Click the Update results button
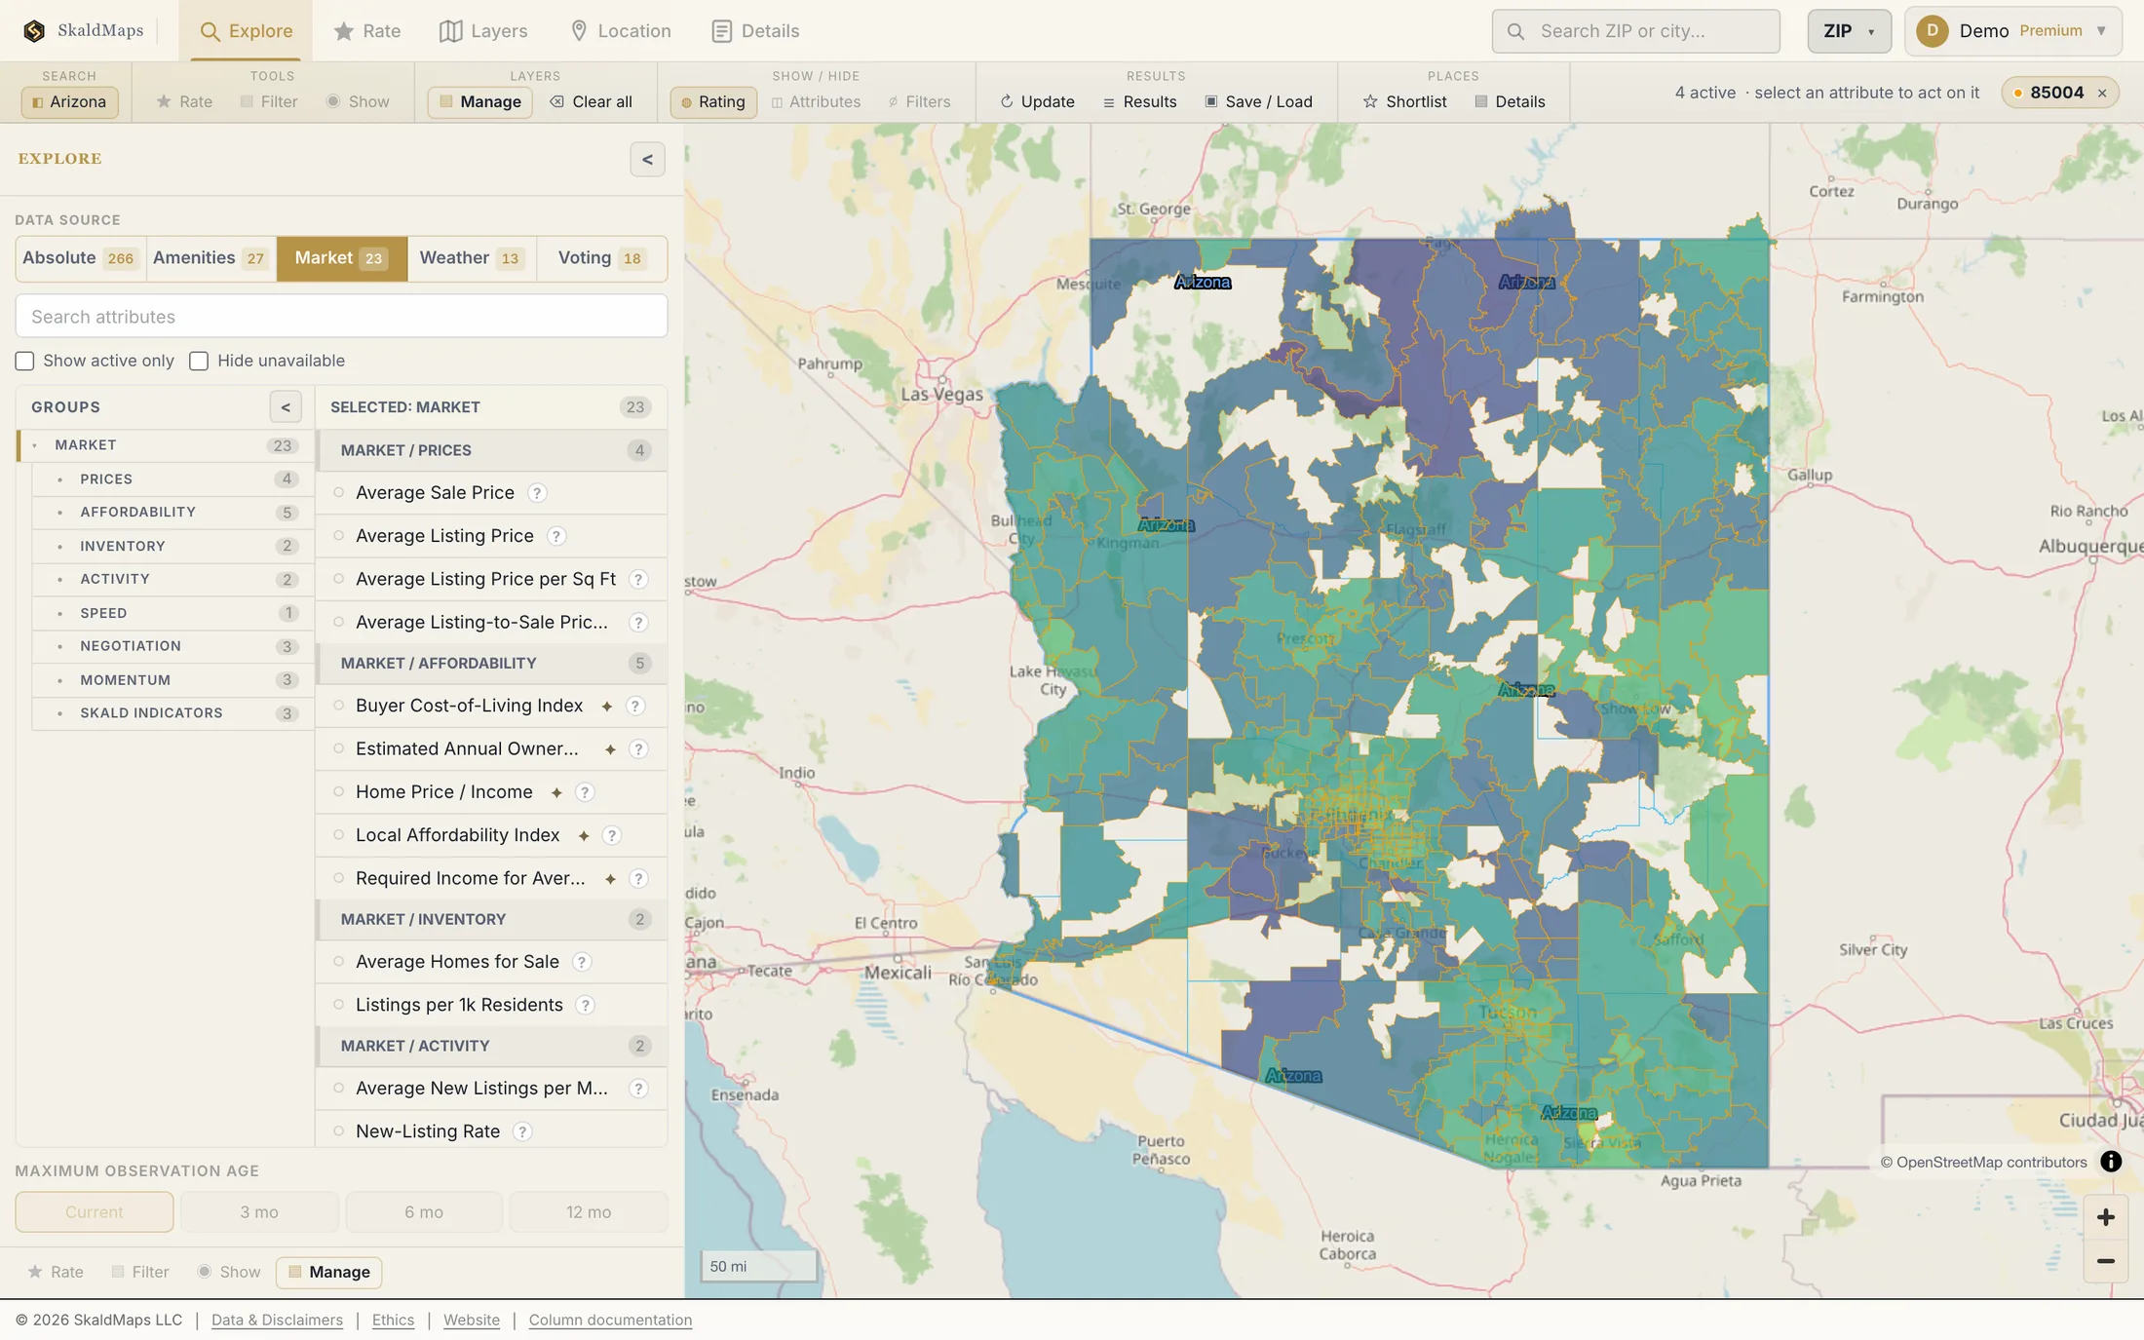2144x1340 pixels. click(x=1037, y=101)
